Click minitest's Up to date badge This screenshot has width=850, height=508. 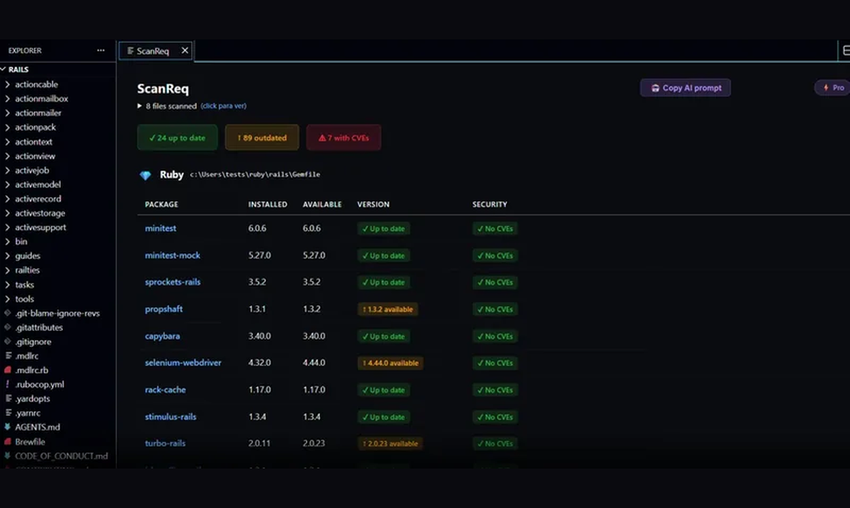384,229
